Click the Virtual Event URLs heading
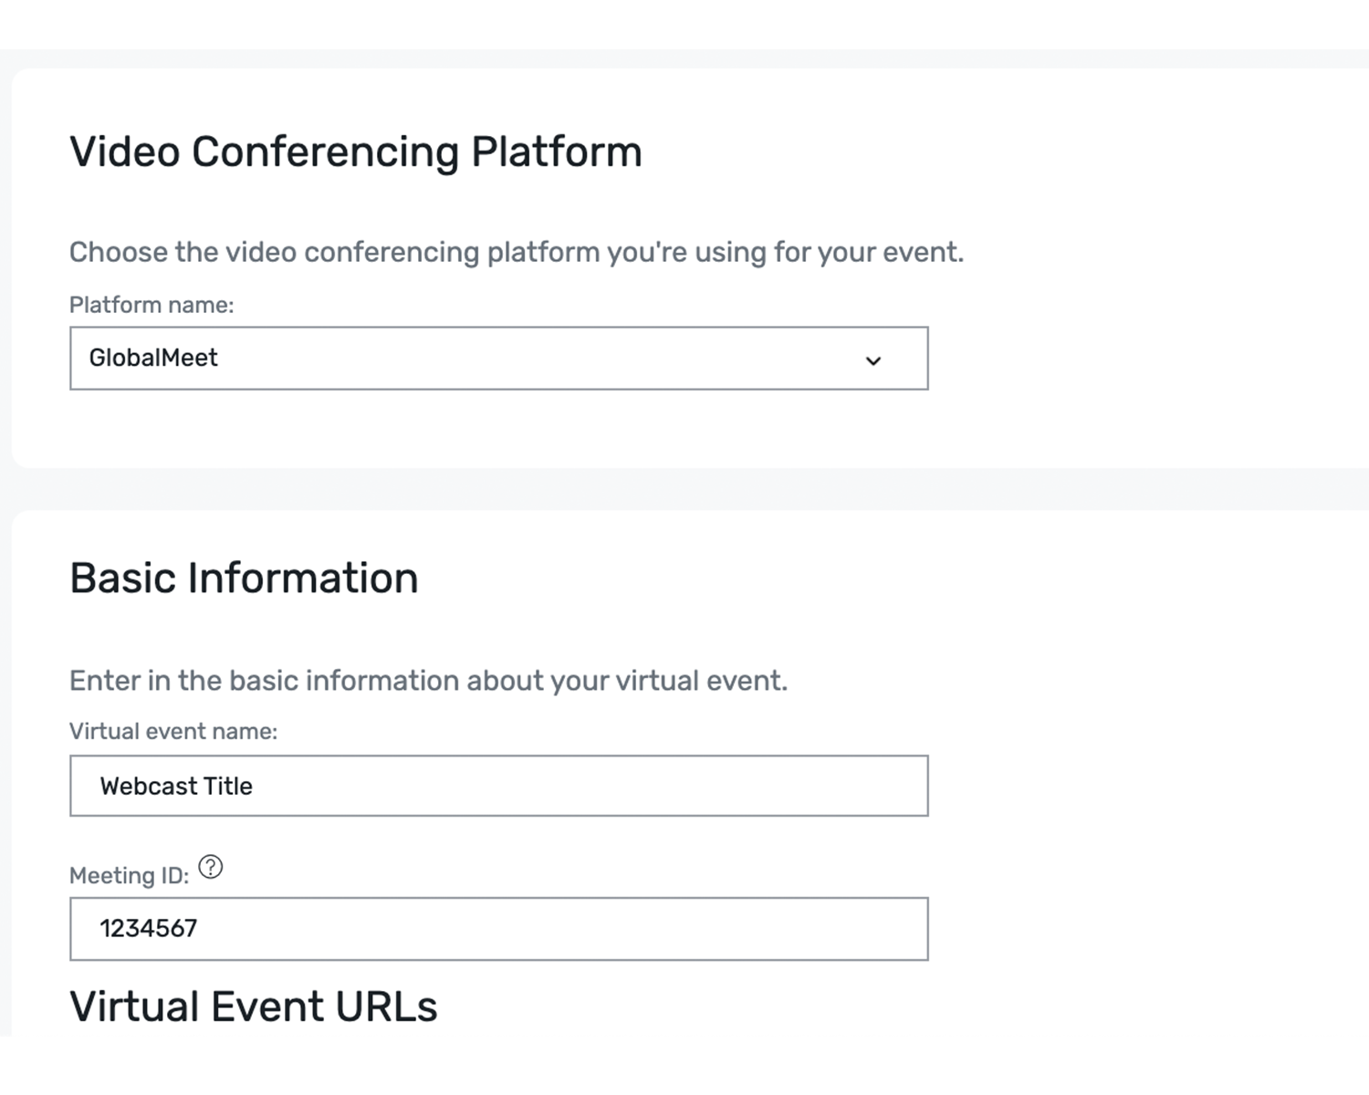This screenshot has width=1369, height=1095. (x=254, y=1006)
